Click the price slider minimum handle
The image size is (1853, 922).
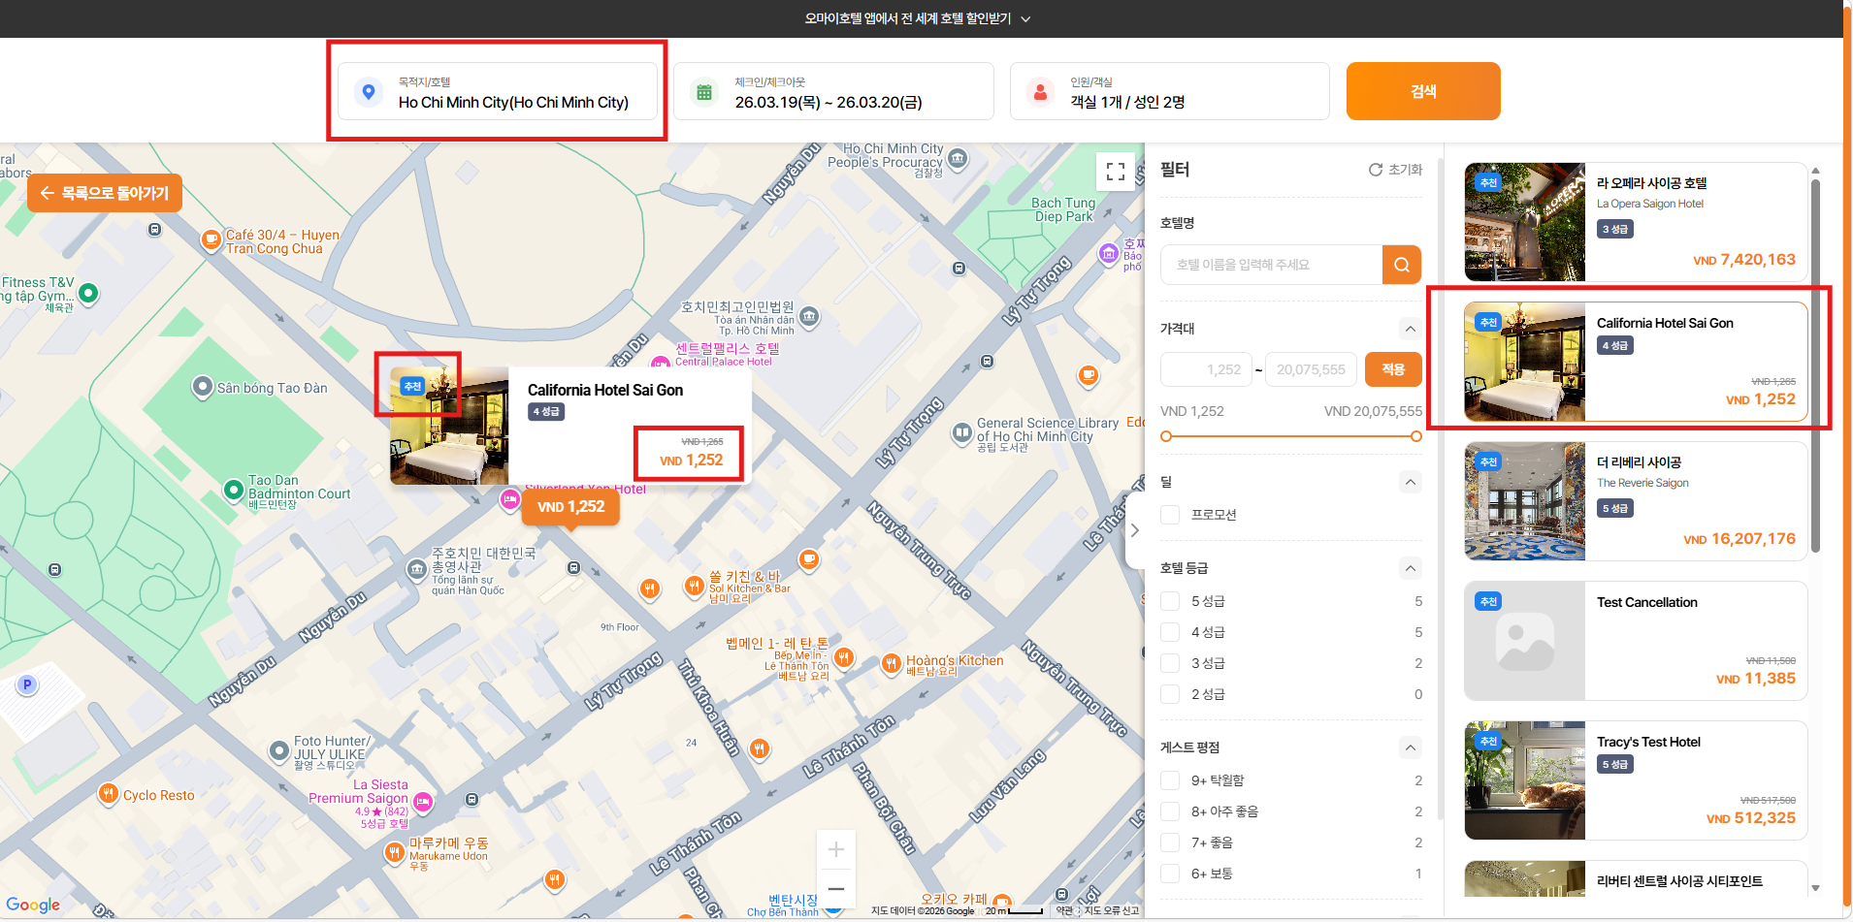point(1166,436)
